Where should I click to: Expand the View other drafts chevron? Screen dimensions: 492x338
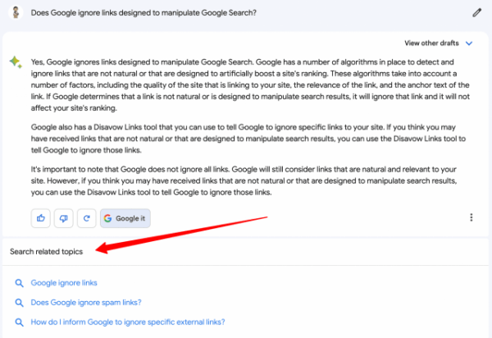pyautogui.click(x=469, y=43)
